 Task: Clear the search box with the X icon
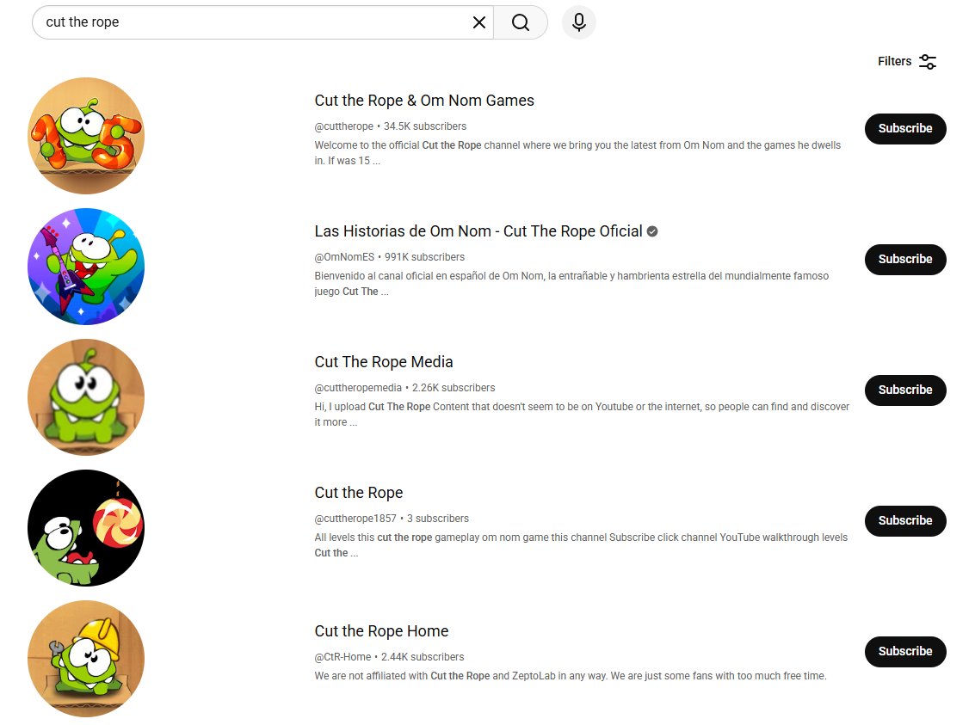pos(478,22)
